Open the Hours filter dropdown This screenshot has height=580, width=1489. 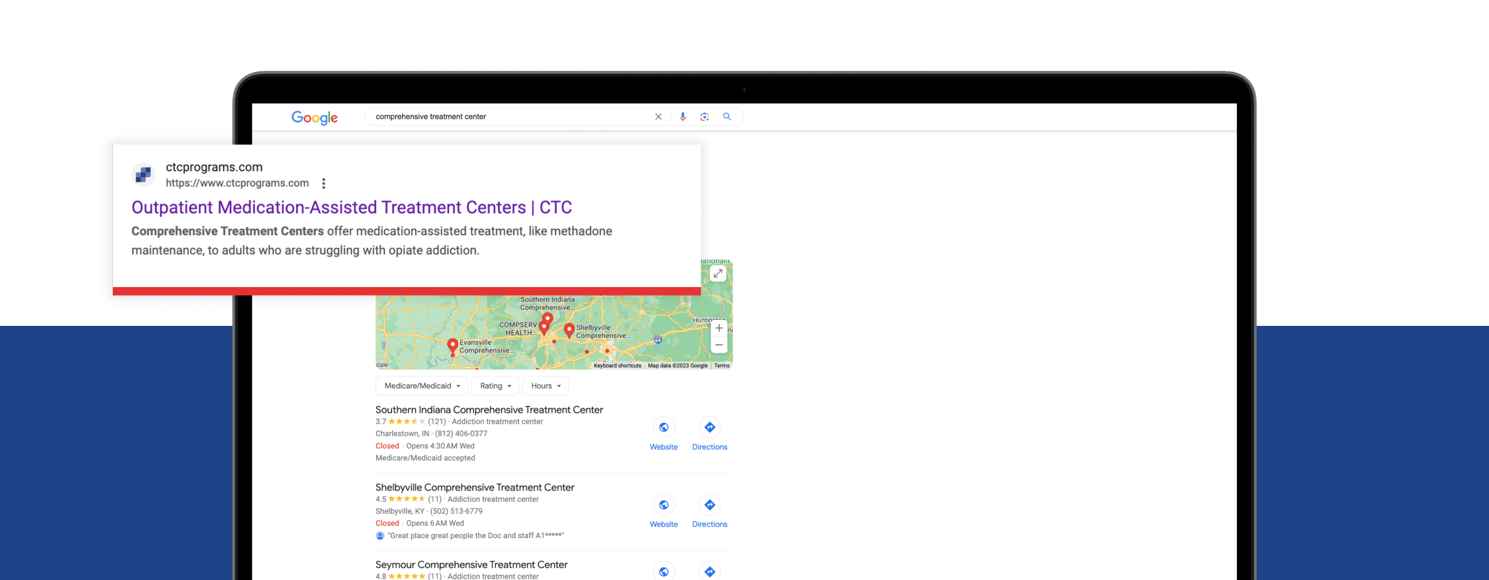[x=545, y=386]
